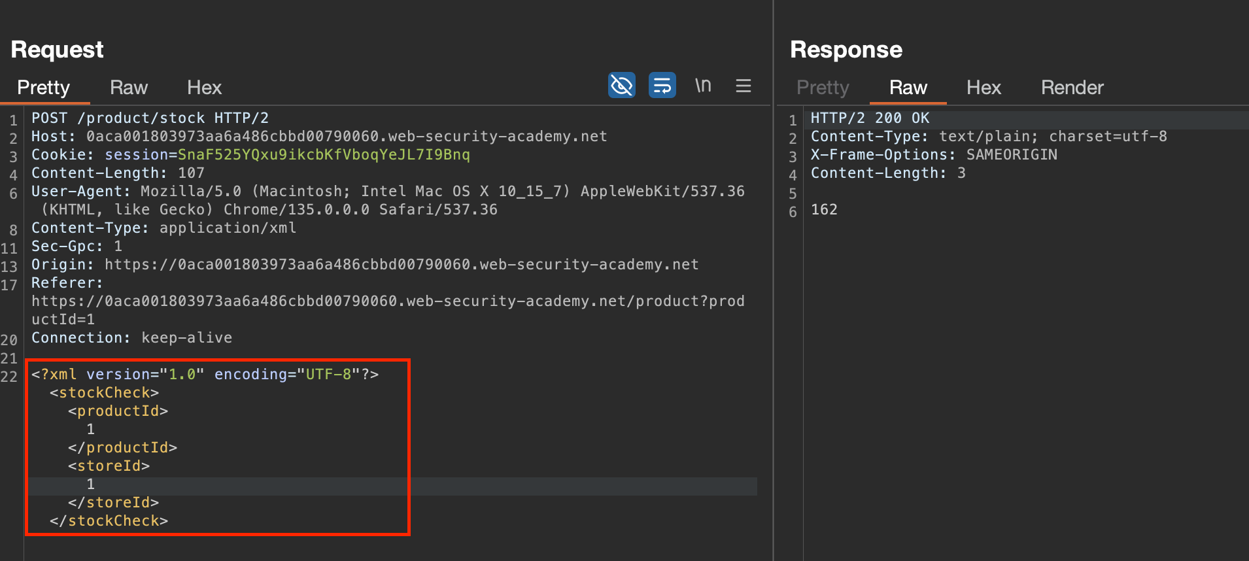This screenshot has height=561, width=1249.
Task: Click the Origin header URL
Action: tap(401, 265)
